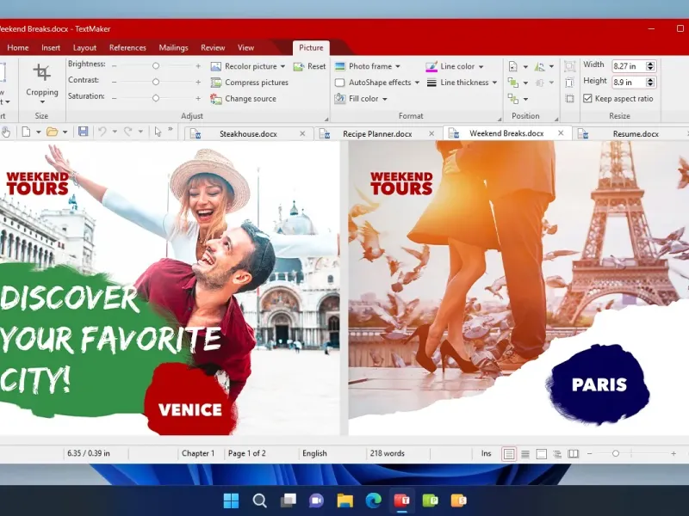
Task: Open the Mailings ribbon tab
Action: 173,48
